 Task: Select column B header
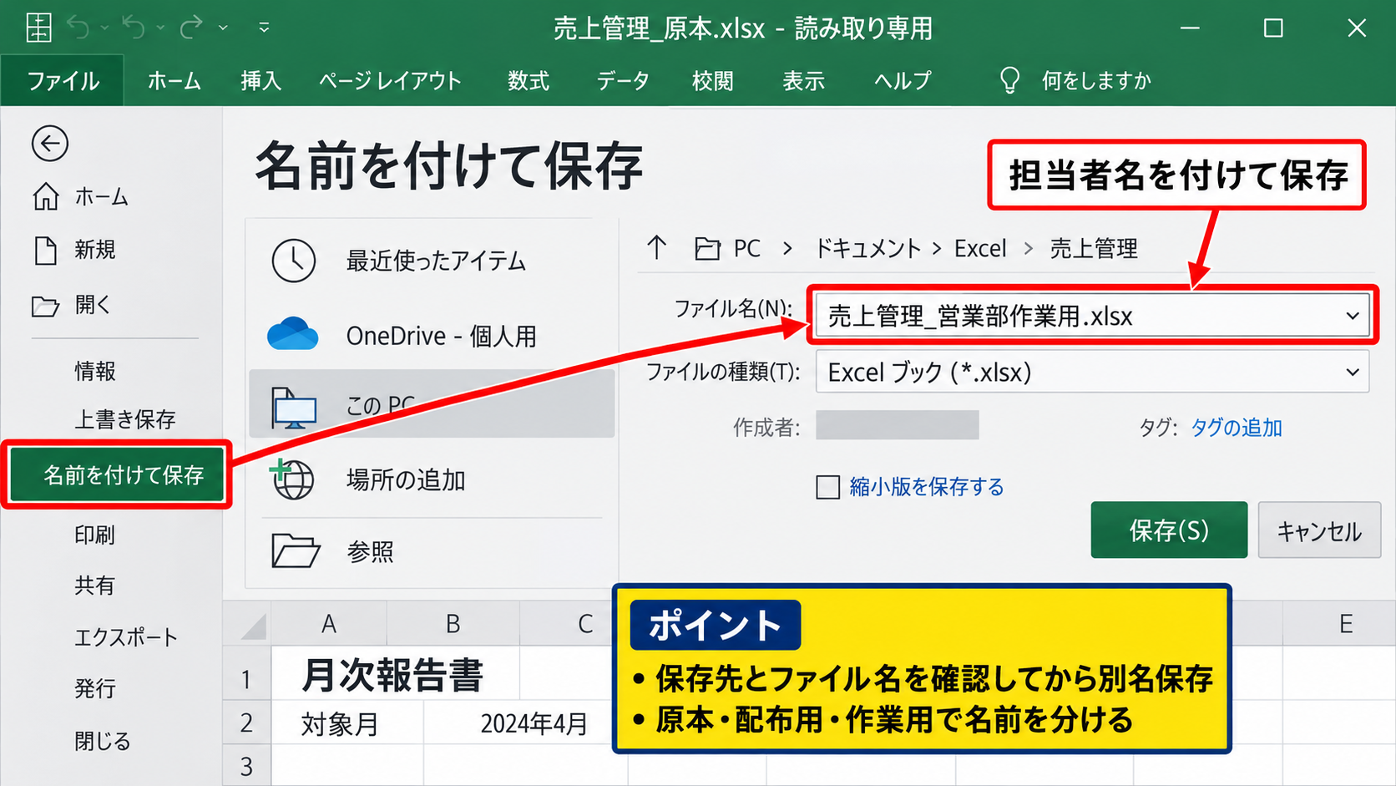[453, 624]
